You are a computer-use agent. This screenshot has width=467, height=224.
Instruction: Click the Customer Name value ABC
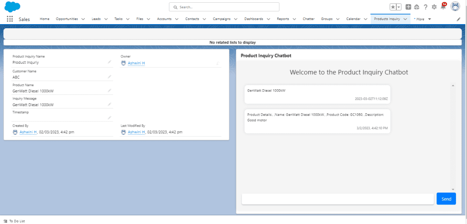point(16,77)
